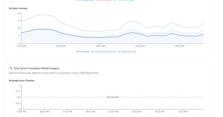This screenshot has width=223, height=117.
Task: Click the Threshold label on the anomaly chart
Action: click(x=112, y=97)
